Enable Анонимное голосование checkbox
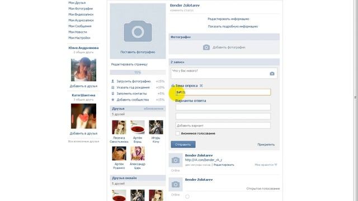The height and width of the screenshot is (201, 358). [x=178, y=133]
